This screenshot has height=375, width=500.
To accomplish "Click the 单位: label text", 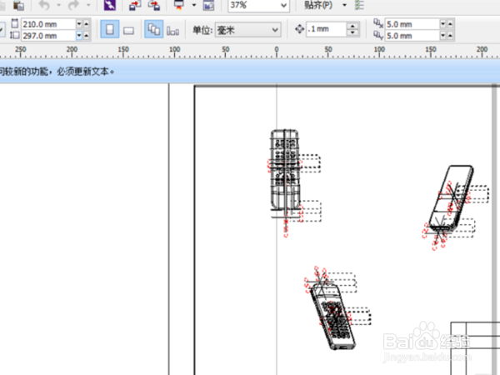I will (x=202, y=30).
